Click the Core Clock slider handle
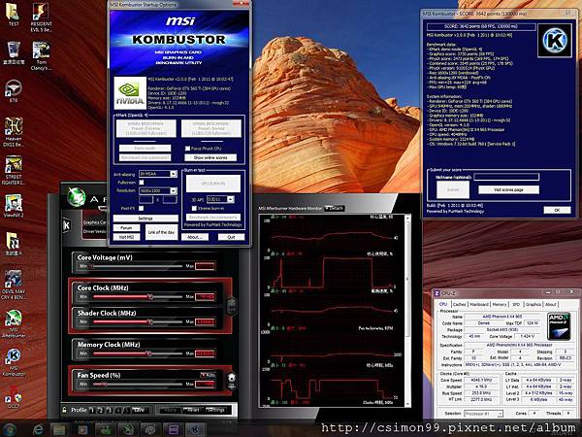Image resolution: width=582 pixels, height=437 pixels. click(x=150, y=296)
